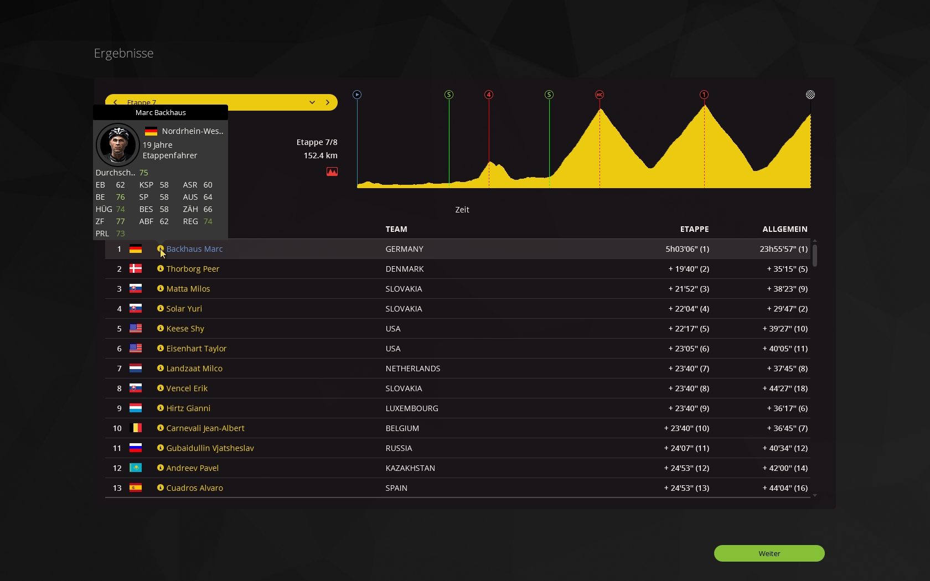Viewport: 930px width, 581px height.
Task: Go to previous stage with left arrow
Action: coord(115,102)
